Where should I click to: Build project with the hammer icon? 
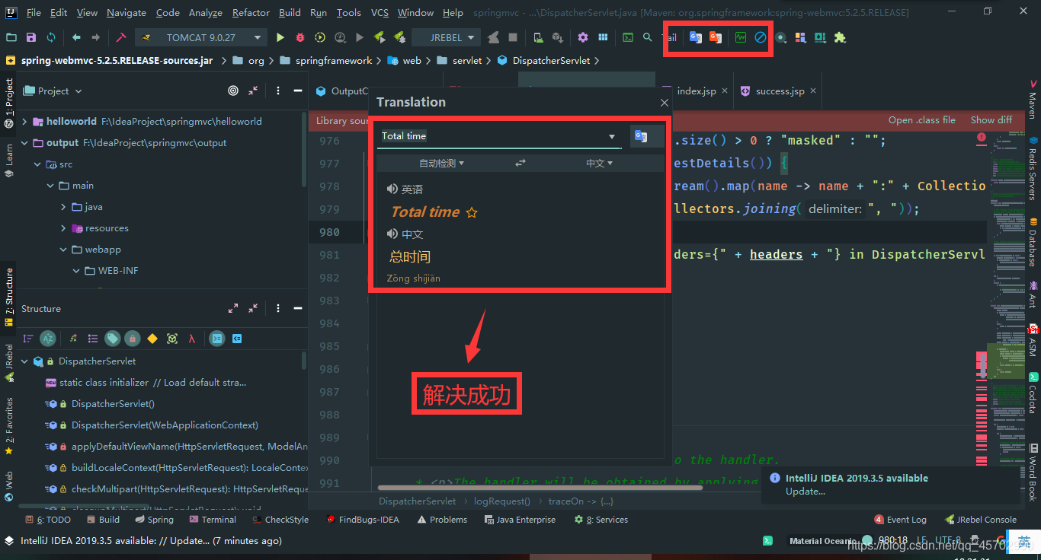[x=120, y=37]
